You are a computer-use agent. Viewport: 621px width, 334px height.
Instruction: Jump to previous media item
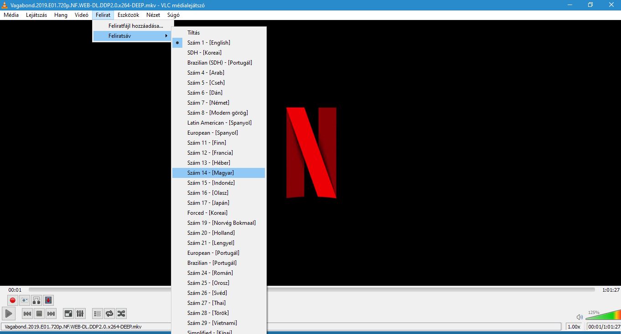[x=27, y=314]
